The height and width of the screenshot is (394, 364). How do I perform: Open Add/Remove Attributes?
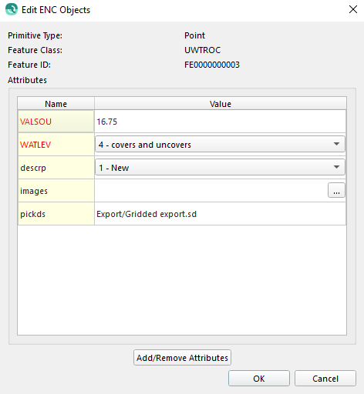click(182, 358)
